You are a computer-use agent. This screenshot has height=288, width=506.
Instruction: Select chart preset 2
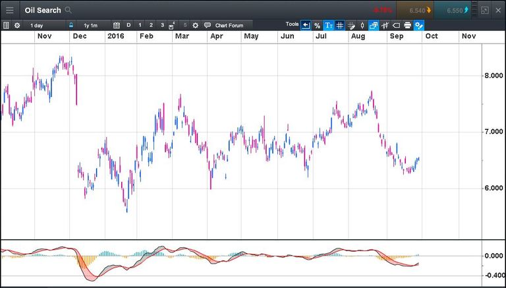tap(151, 25)
